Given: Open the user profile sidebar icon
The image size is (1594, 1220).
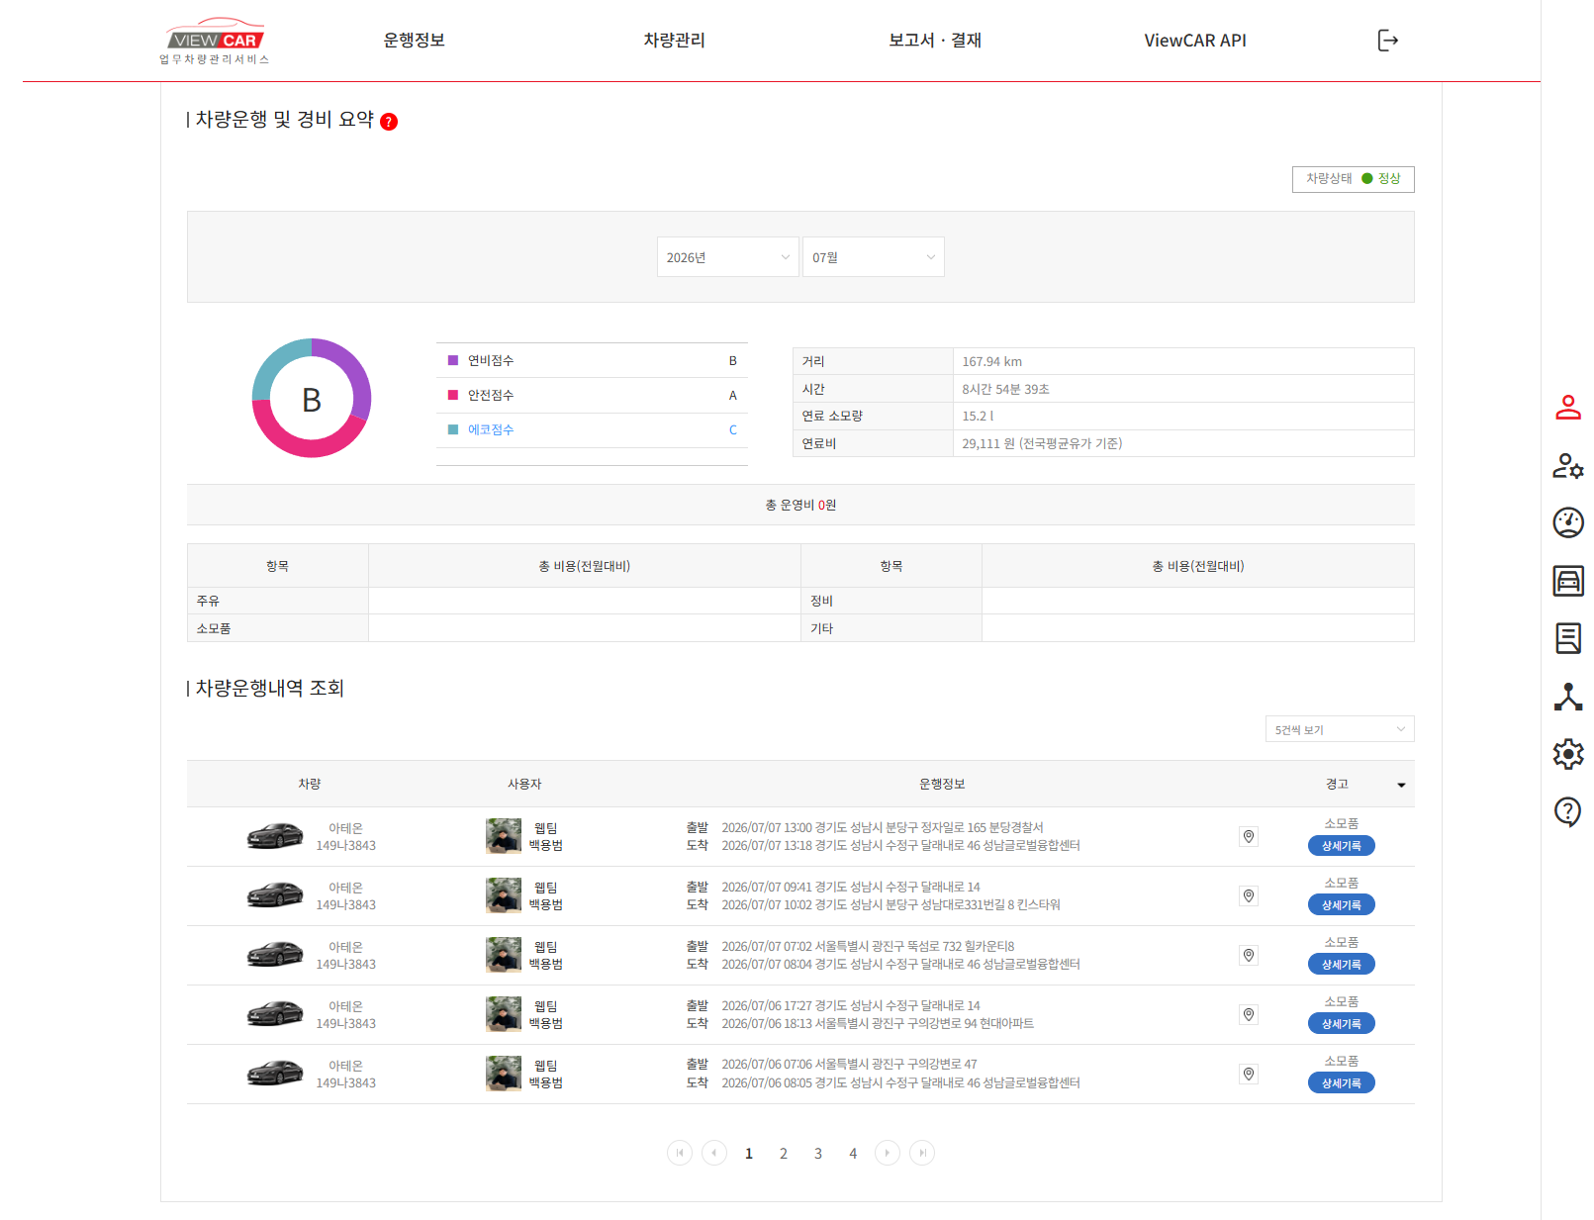Looking at the screenshot, I should pyautogui.click(x=1568, y=407).
